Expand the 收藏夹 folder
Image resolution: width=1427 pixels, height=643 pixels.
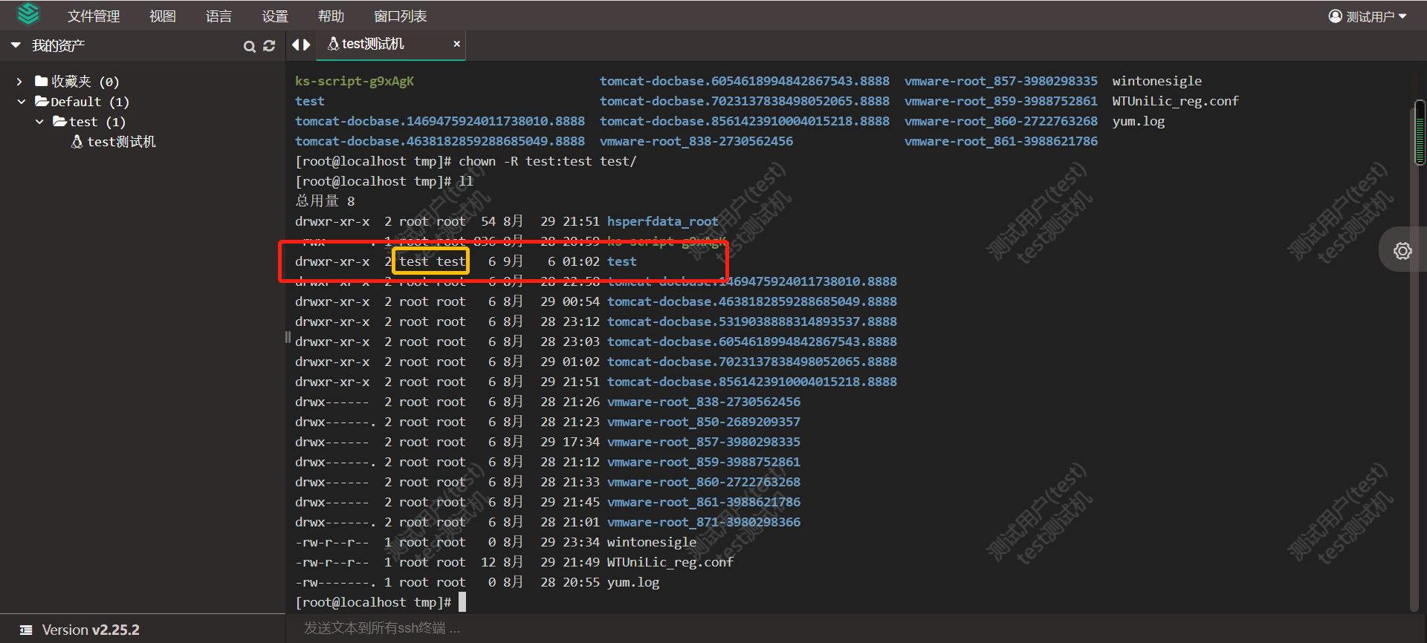20,82
